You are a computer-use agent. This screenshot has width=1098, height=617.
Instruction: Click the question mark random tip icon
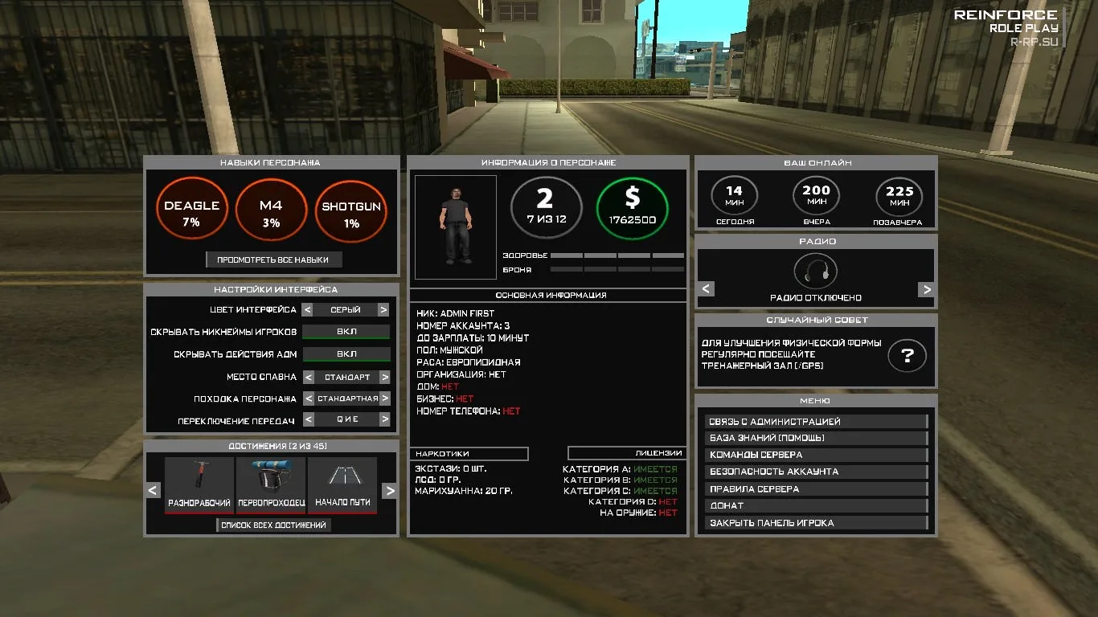[907, 356]
